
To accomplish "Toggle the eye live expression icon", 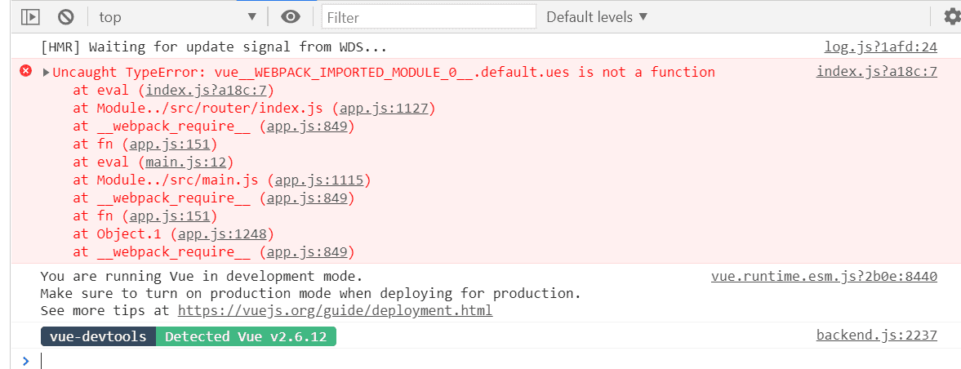I will point(290,16).
